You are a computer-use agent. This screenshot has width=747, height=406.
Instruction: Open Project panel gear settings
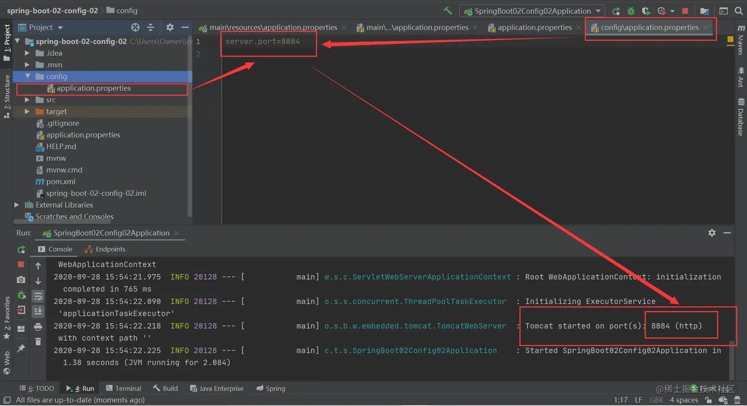(x=169, y=27)
